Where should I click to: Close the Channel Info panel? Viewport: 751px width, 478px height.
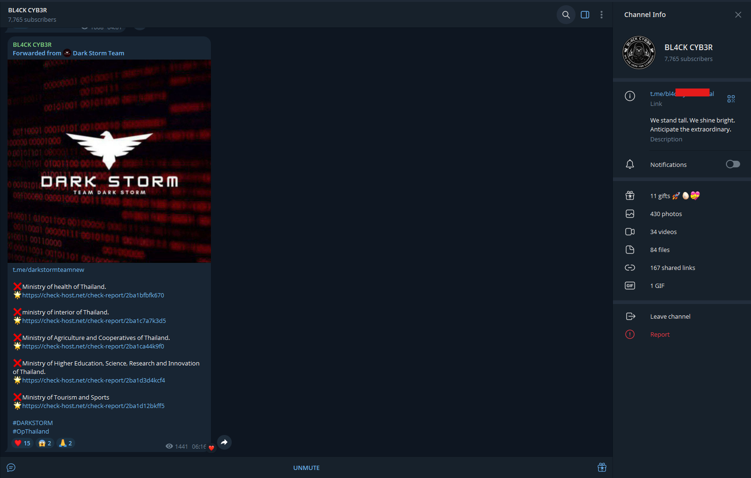(738, 15)
